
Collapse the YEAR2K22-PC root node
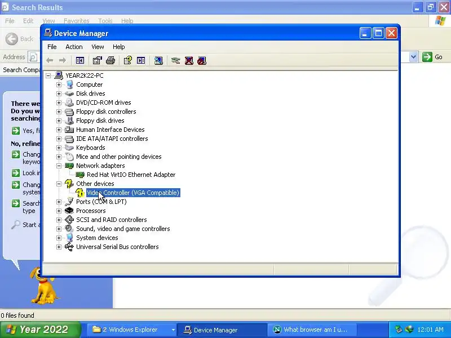click(48, 75)
